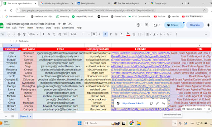Click the Share button

pos(172,25)
